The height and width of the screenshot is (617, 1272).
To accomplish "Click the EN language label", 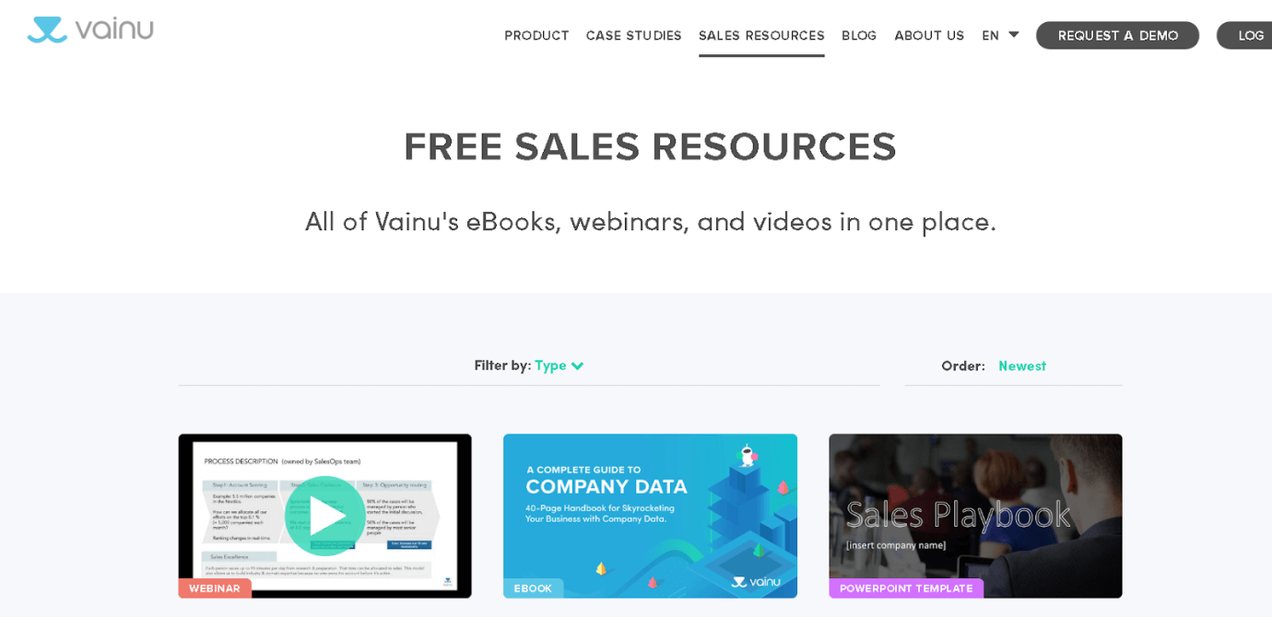I will [991, 35].
